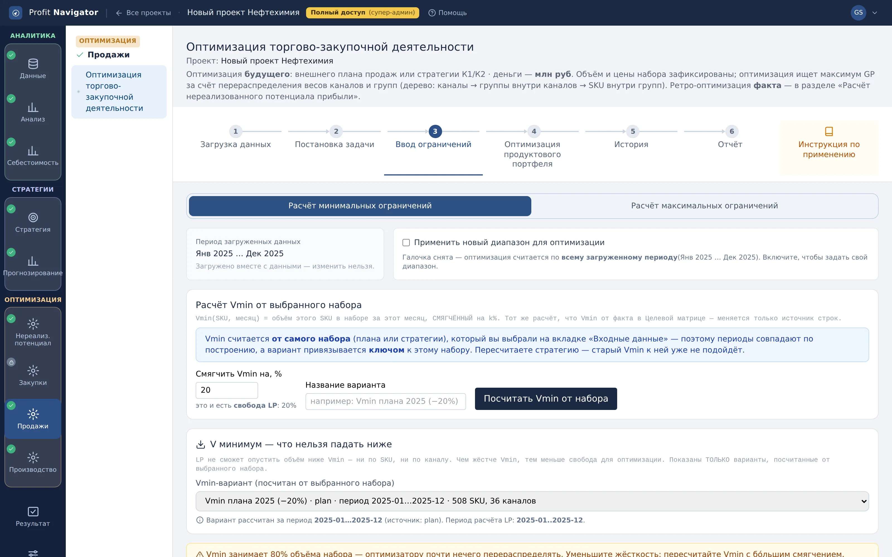
Task: Switch to Расчёт максимальных ограничений tab
Action: (x=704, y=206)
